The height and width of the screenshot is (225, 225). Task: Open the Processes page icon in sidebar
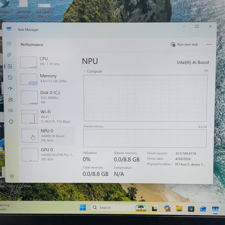click(x=9, y=55)
